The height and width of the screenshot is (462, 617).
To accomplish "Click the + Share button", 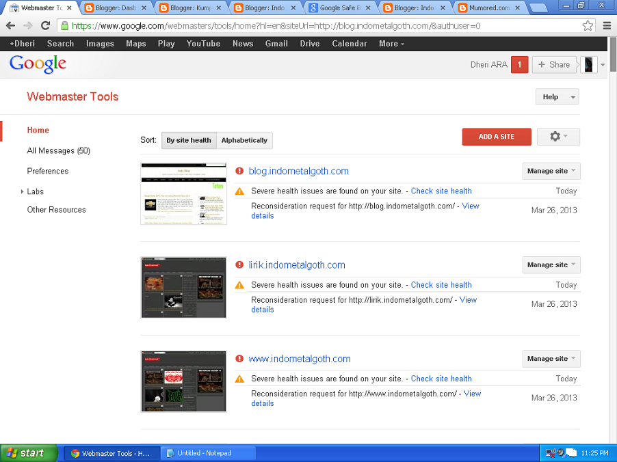I will (554, 65).
